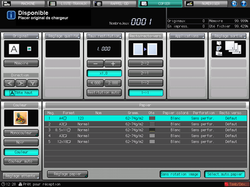Select tray 3 8.5x11 paper row
Image resolution: width=250 pixels, height=187 pixels.
pos(146,130)
